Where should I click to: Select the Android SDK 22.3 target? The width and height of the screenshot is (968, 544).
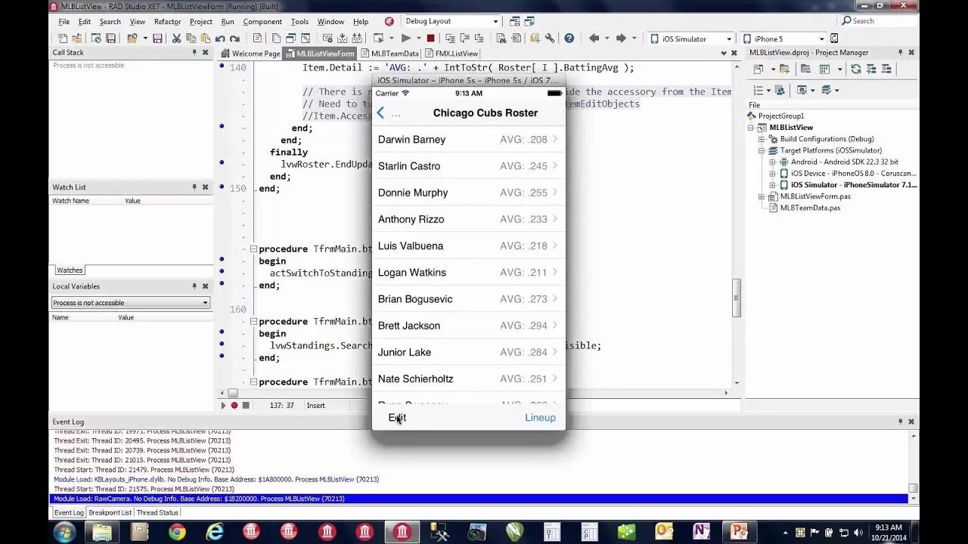click(x=845, y=162)
